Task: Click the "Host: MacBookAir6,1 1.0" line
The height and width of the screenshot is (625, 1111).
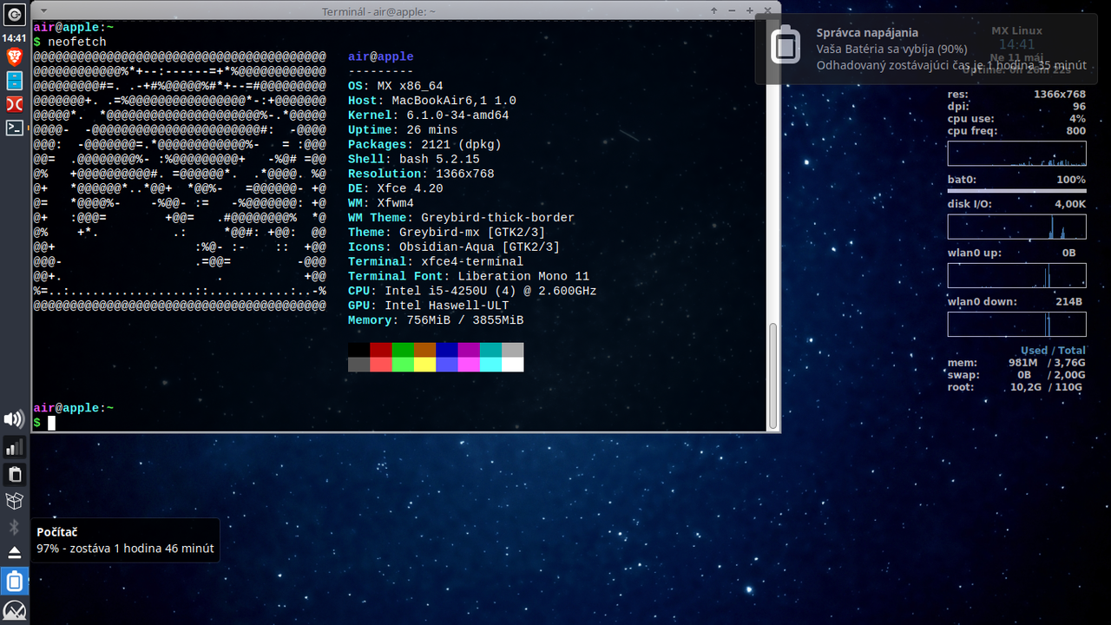Action: tap(432, 101)
